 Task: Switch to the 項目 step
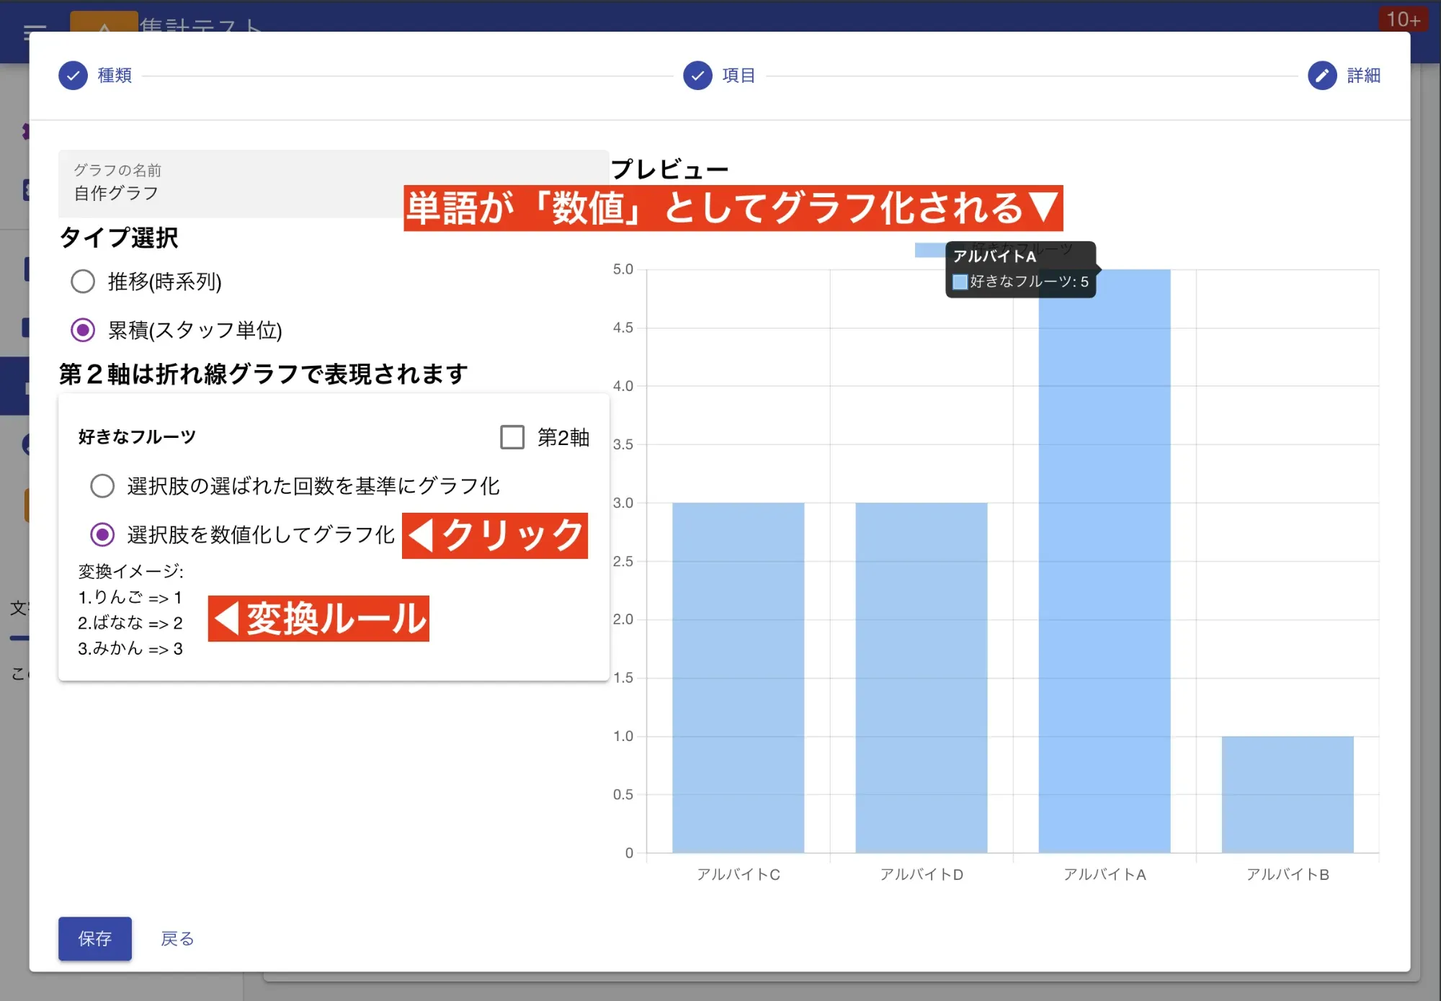pos(736,75)
